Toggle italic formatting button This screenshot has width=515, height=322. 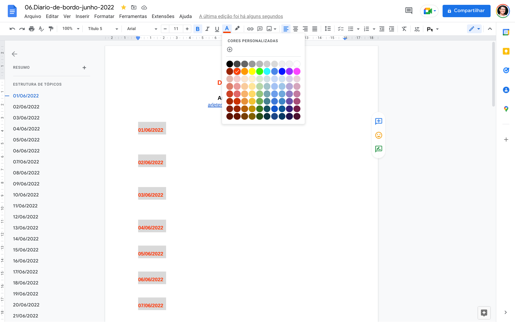pyautogui.click(x=207, y=29)
